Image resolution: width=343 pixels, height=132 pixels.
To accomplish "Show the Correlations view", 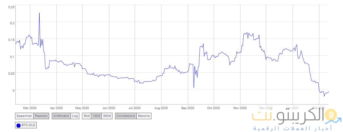I will click(126, 116).
